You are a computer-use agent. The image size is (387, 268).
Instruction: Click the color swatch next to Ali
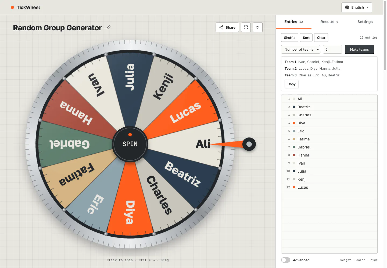pyautogui.click(x=294, y=99)
